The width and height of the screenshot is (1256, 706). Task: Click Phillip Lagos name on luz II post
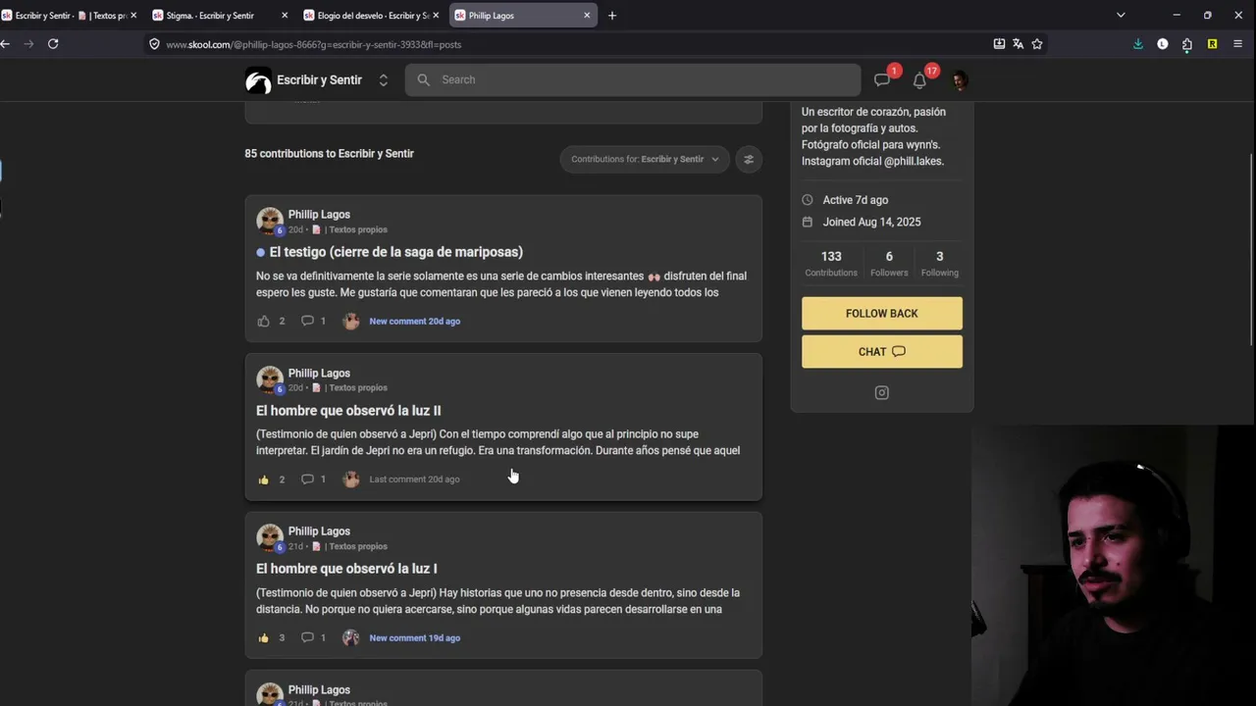[319, 374]
